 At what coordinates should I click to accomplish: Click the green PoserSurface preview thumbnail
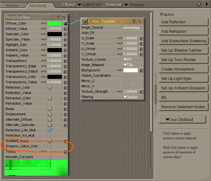click(36, 167)
